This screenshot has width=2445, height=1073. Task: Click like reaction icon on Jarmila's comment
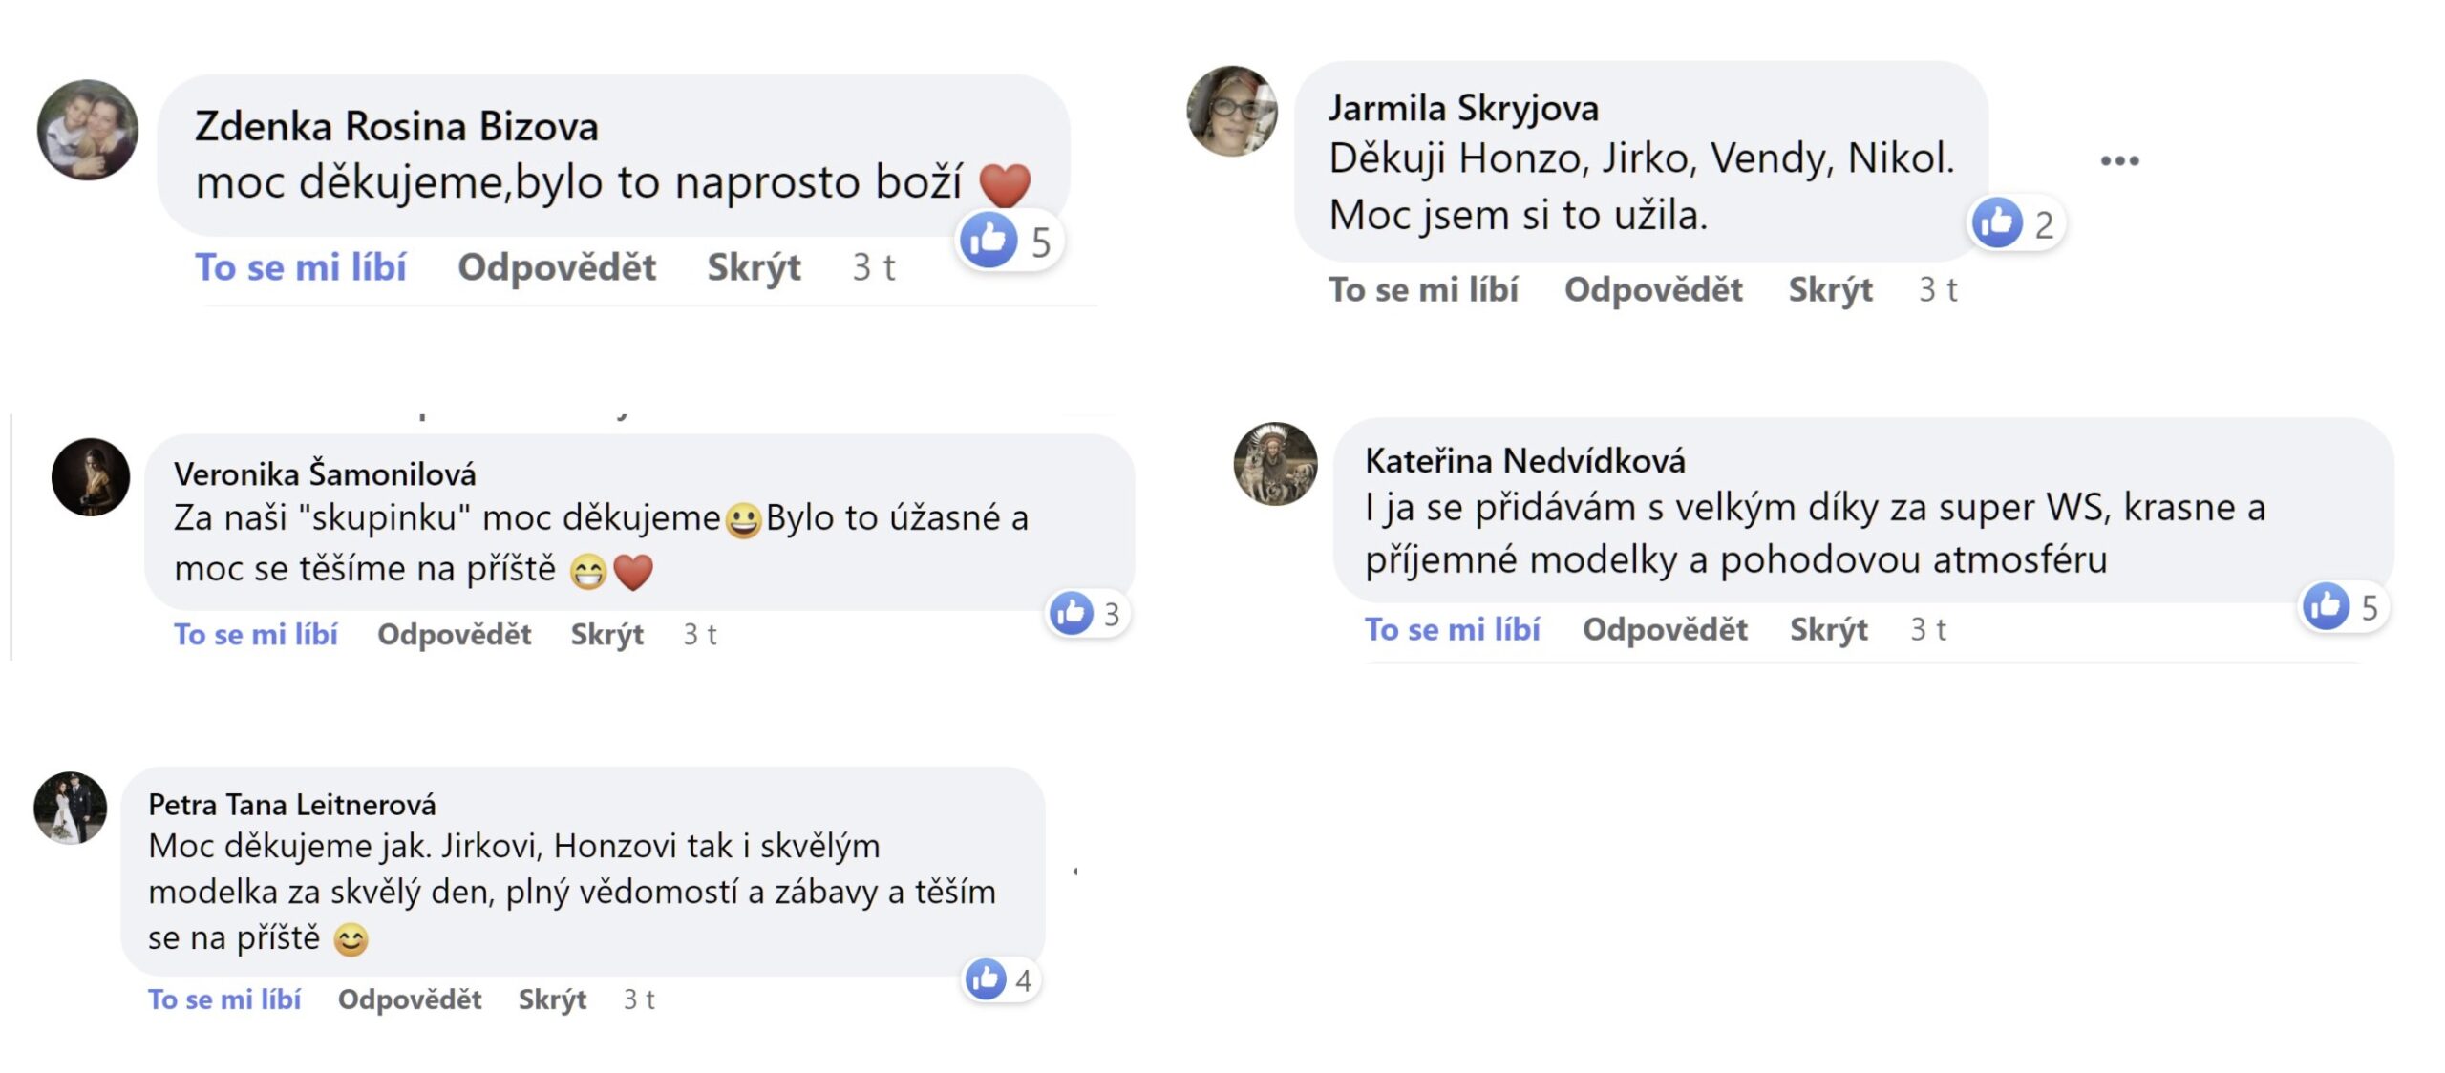1997,223
